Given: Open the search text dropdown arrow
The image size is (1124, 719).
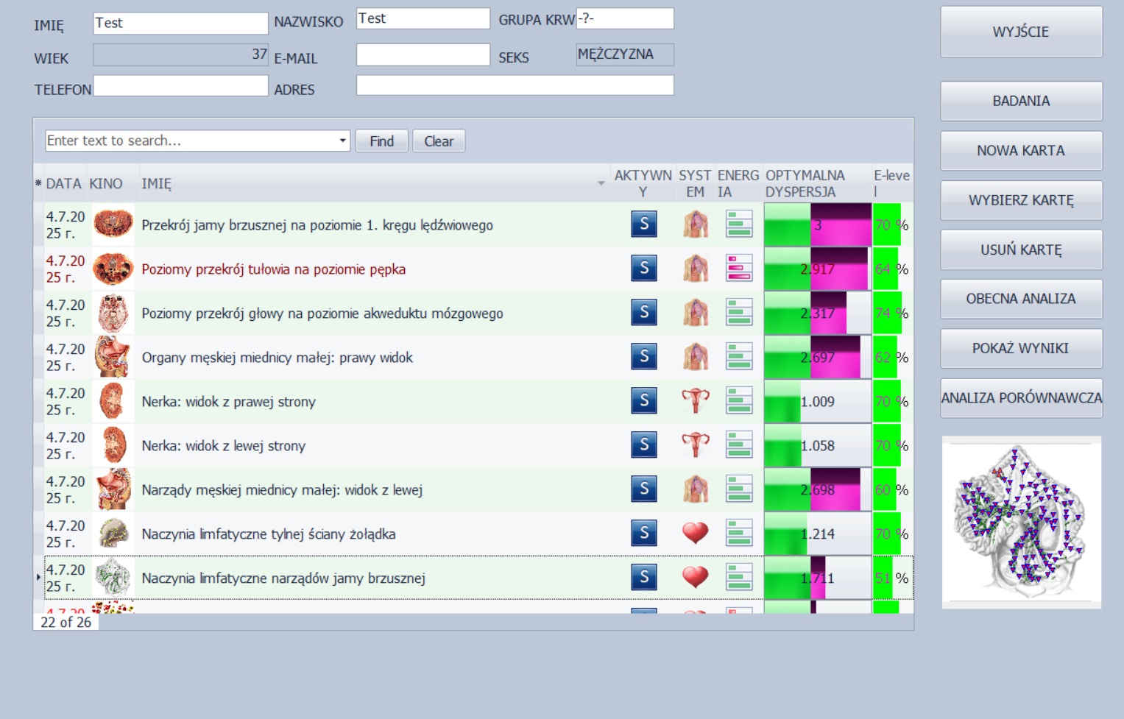Looking at the screenshot, I should point(342,141).
